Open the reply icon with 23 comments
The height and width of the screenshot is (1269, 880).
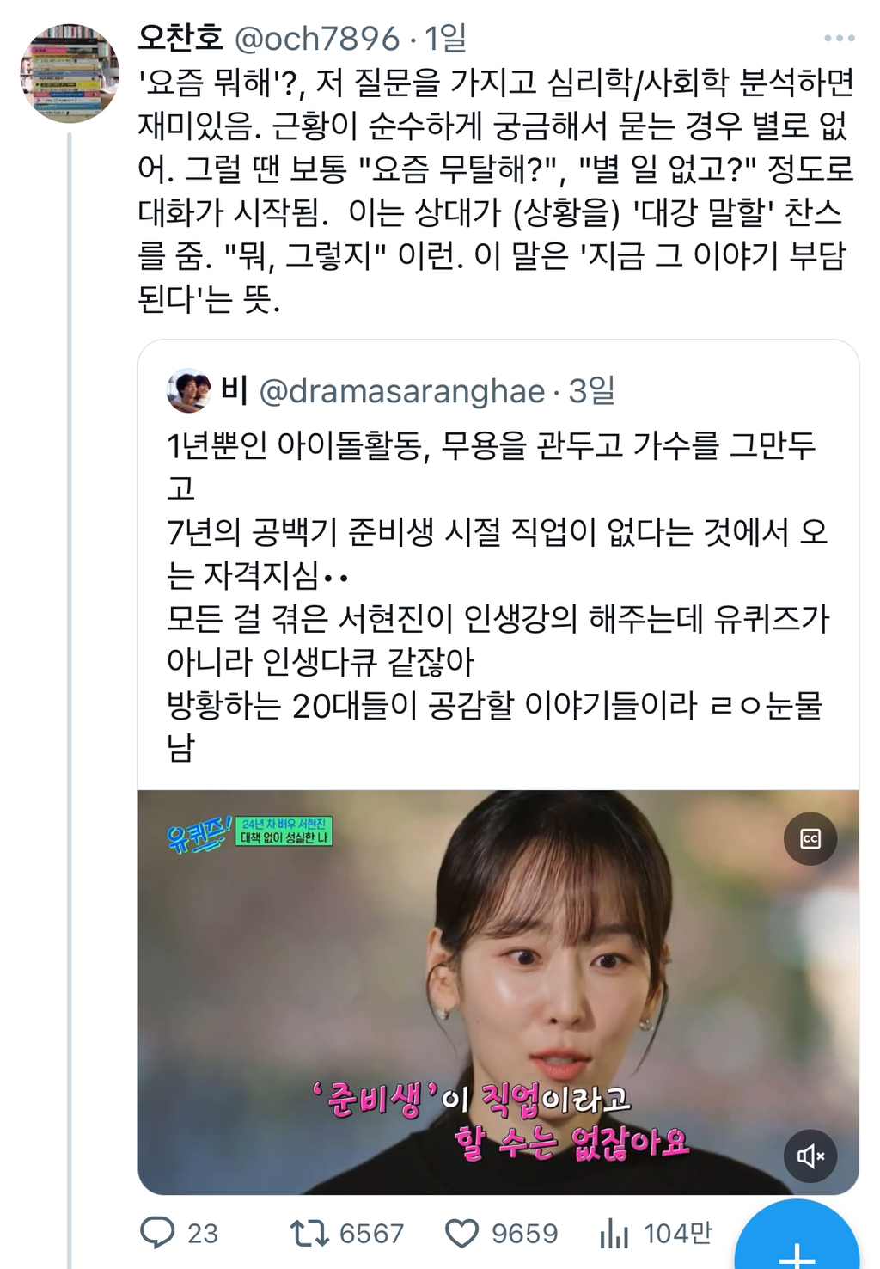(x=157, y=1233)
